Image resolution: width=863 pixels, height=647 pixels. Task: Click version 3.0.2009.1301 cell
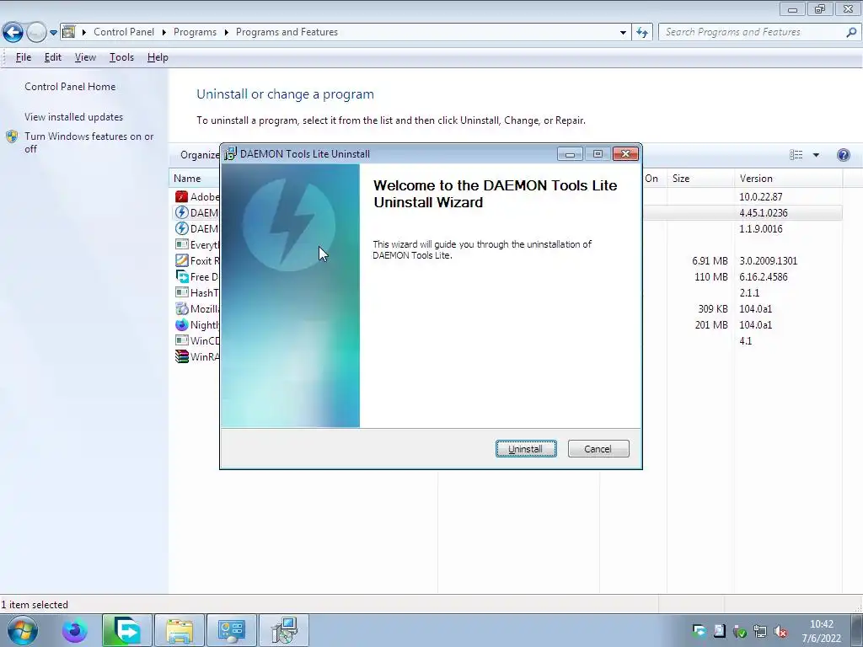[x=769, y=261]
